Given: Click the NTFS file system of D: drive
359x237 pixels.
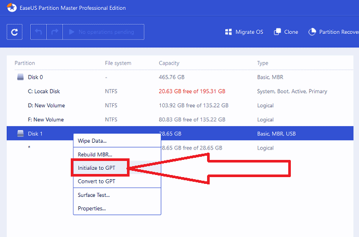Looking at the screenshot, I should click(x=111, y=105).
